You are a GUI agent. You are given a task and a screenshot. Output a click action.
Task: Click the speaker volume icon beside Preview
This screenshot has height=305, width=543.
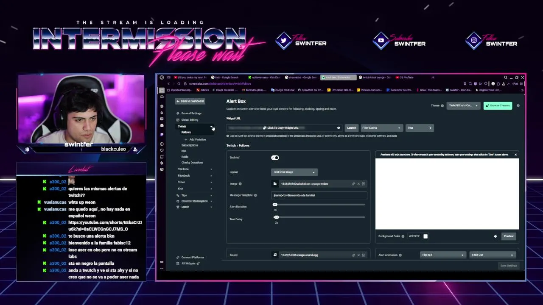(495, 236)
